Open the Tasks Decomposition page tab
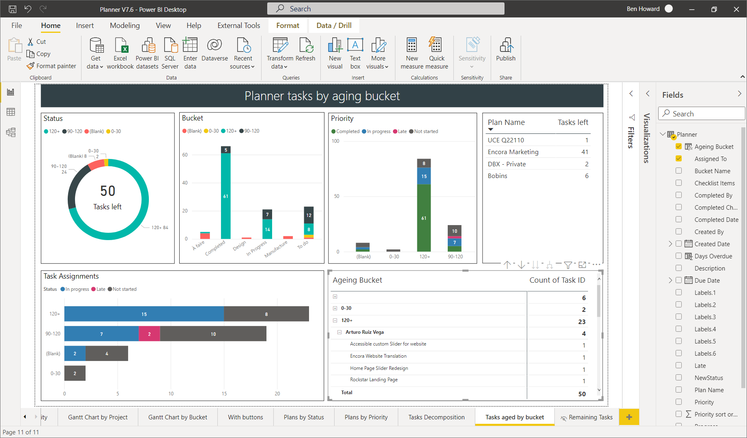The height and width of the screenshot is (438, 747). pyautogui.click(x=436, y=417)
